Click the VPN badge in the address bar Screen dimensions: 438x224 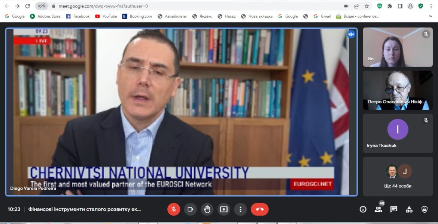[42, 6]
